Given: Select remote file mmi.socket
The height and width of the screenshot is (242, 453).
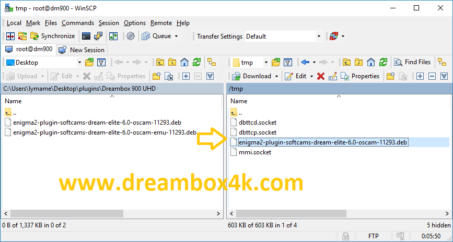Looking at the screenshot, I should 251,152.
